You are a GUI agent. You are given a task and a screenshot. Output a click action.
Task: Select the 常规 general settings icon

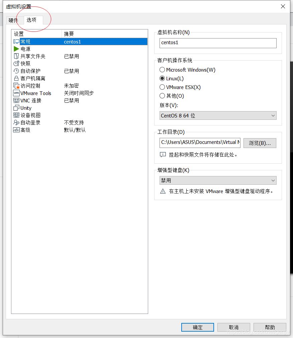click(16, 41)
